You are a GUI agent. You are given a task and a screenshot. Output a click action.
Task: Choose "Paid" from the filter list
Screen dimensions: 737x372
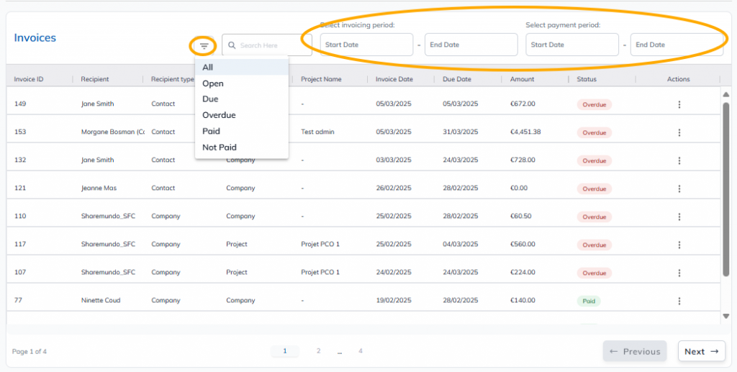211,132
